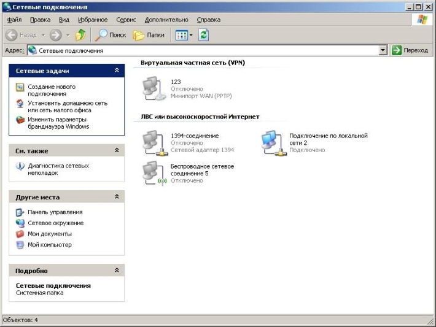This screenshot has height=327, width=436.
Task: Collapse the Подробно panel
Action: (117, 270)
